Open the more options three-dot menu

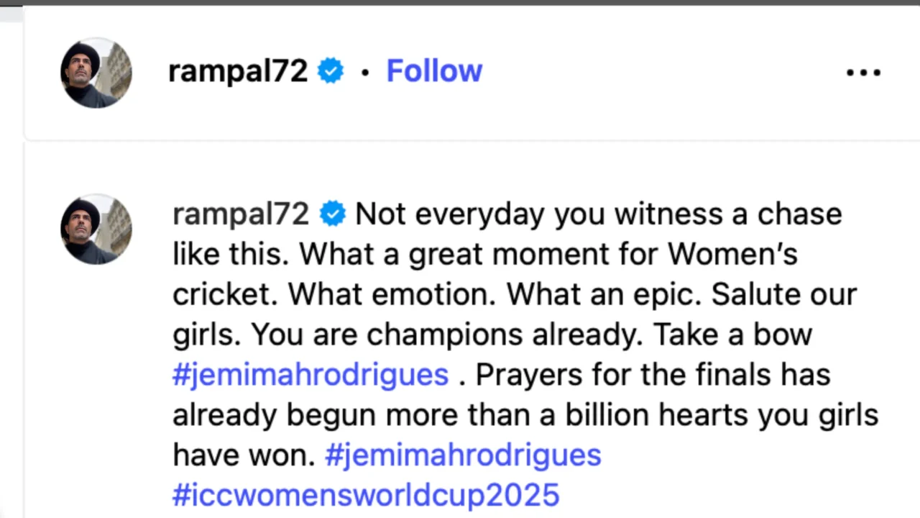tap(863, 73)
